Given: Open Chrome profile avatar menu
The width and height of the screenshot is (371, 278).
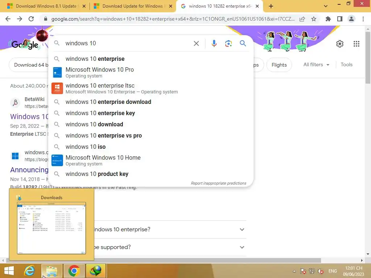Looking at the screenshot, I should 351,19.
